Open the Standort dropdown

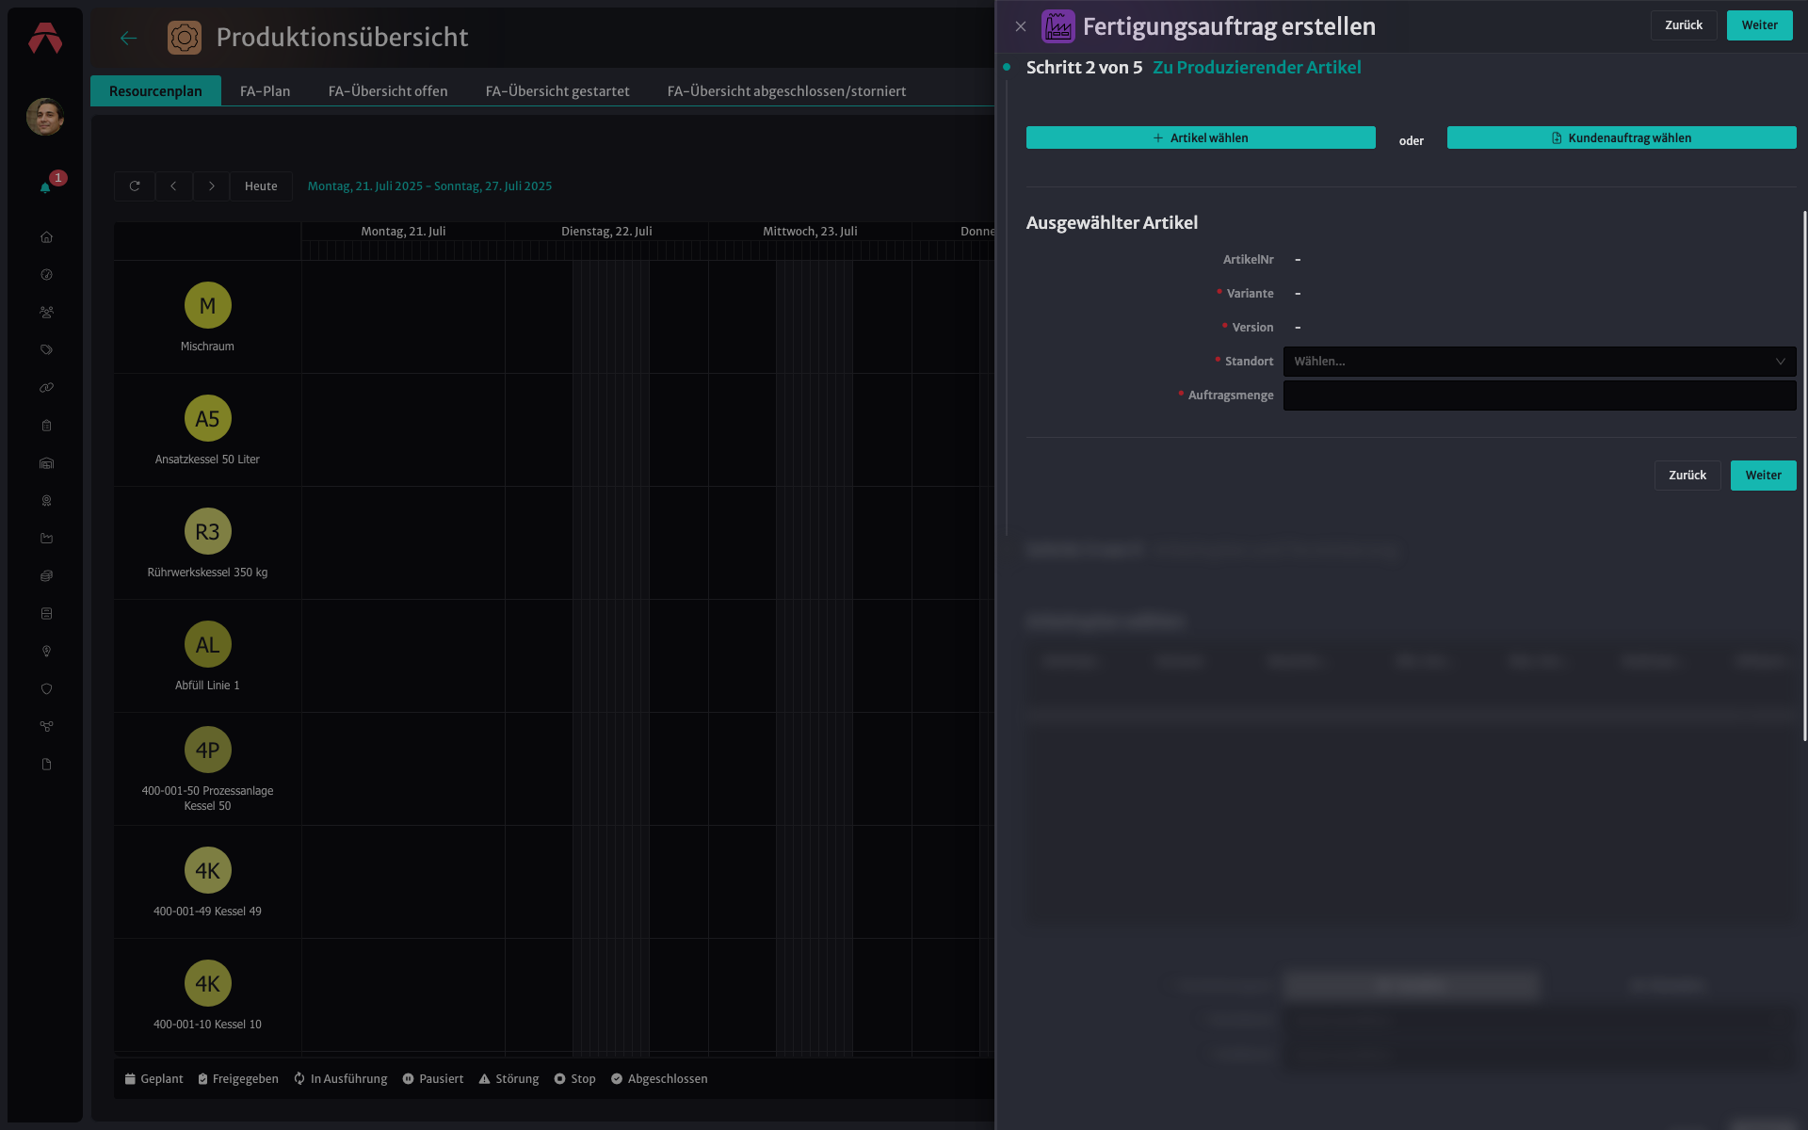(1540, 362)
